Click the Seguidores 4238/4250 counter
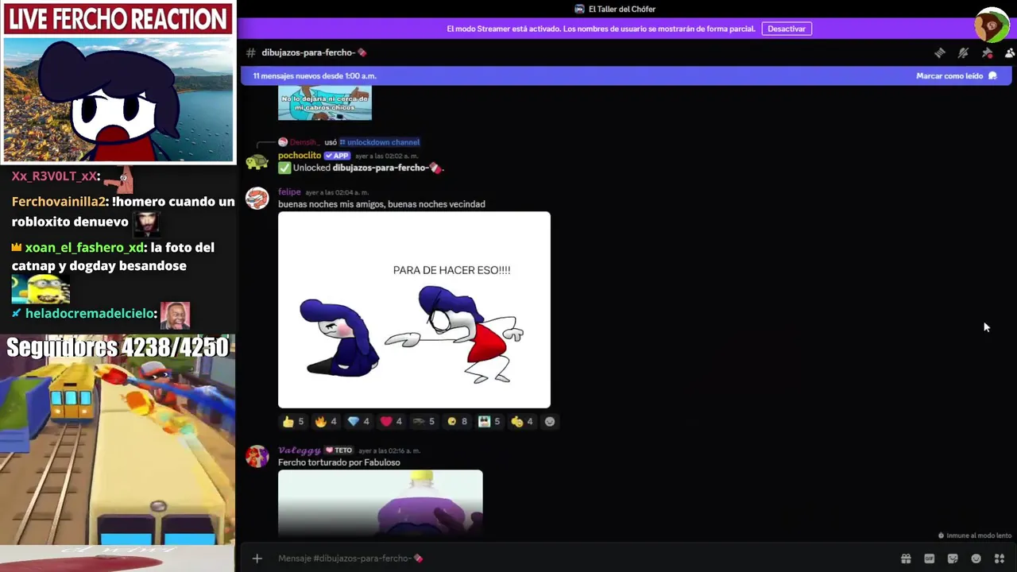Screen dimensions: 1017x572 (x=118, y=347)
